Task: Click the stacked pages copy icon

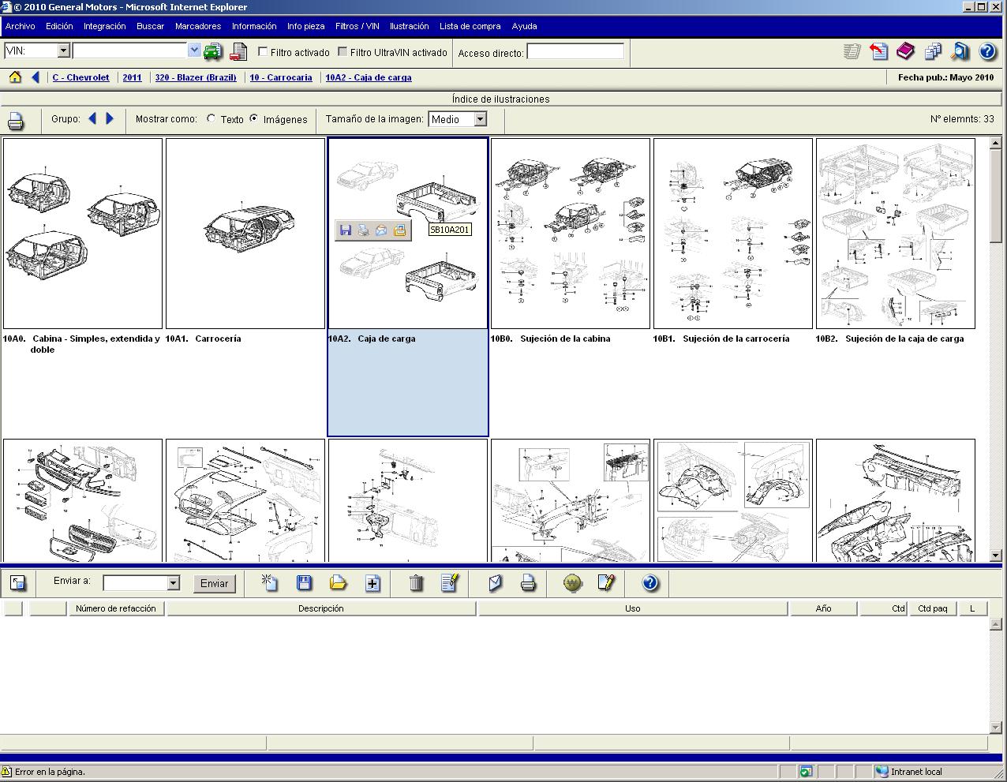Action: pos(933,52)
